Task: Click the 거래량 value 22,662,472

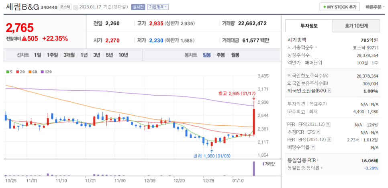Action: [x=252, y=23]
